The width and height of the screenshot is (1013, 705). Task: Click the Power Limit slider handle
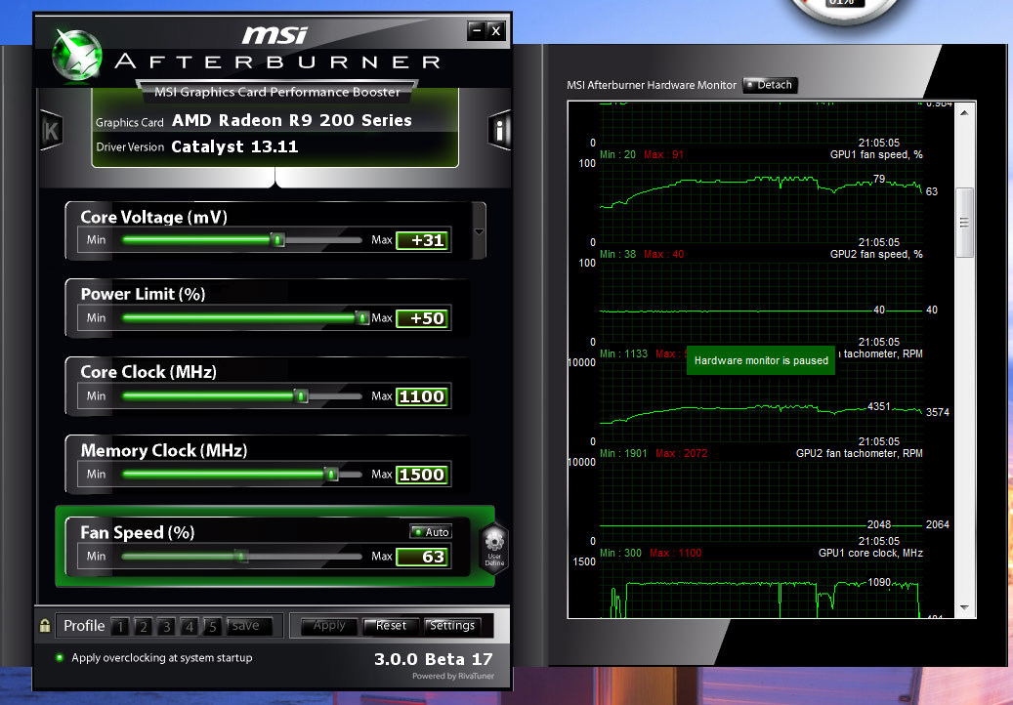click(362, 317)
